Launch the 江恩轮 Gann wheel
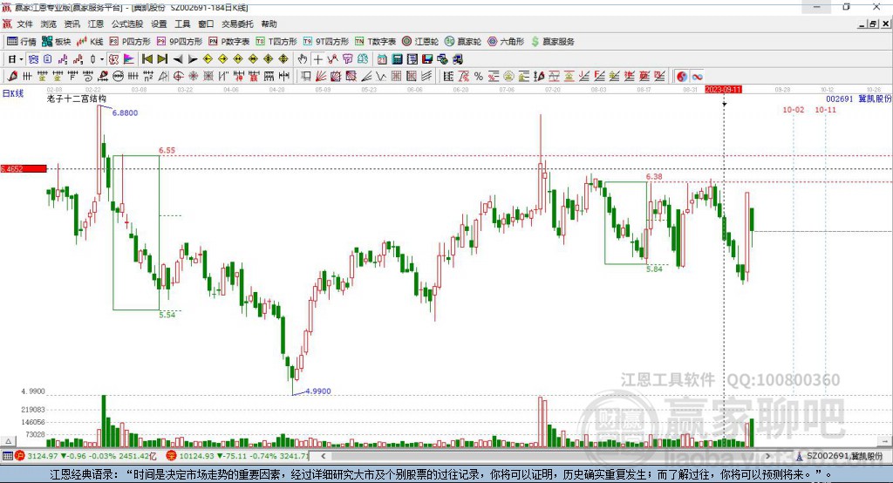This screenshot has height=483, width=893. pyautogui.click(x=420, y=42)
